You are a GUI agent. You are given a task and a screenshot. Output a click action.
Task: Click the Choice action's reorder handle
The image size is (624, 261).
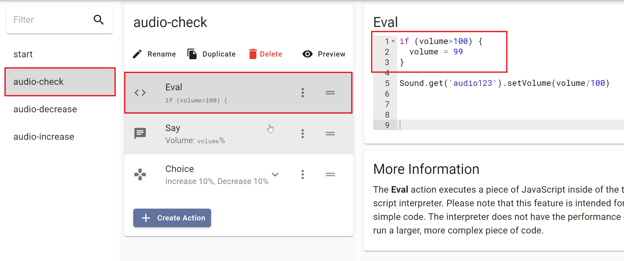330,174
